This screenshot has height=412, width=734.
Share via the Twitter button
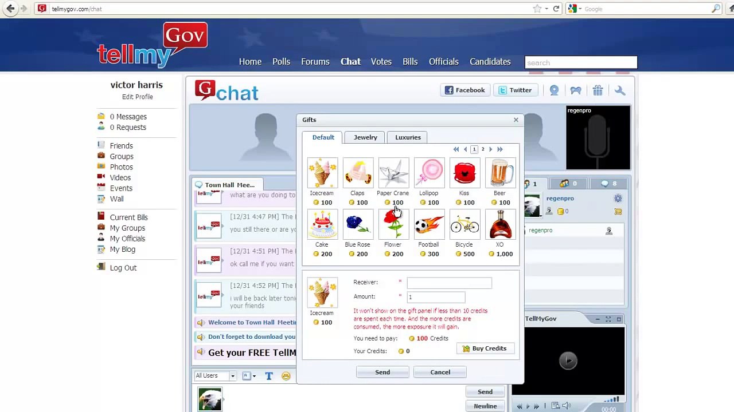[x=515, y=90]
